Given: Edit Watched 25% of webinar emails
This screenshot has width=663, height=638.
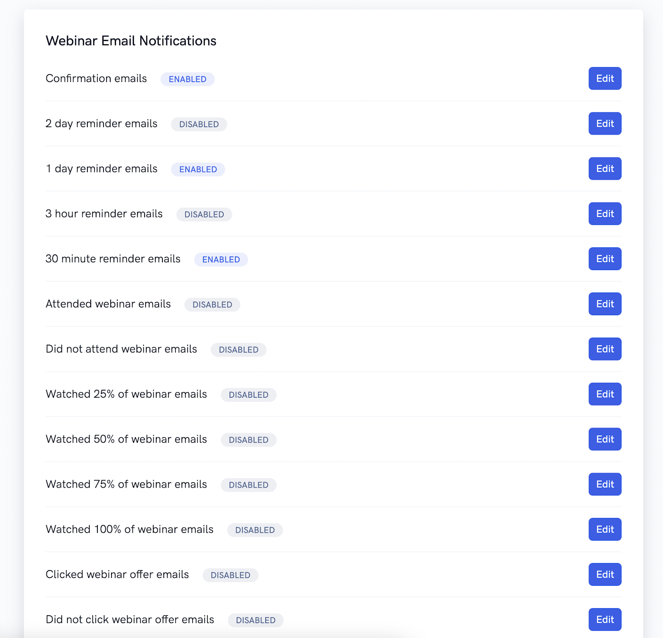Looking at the screenshot, I should coord(605,394).
